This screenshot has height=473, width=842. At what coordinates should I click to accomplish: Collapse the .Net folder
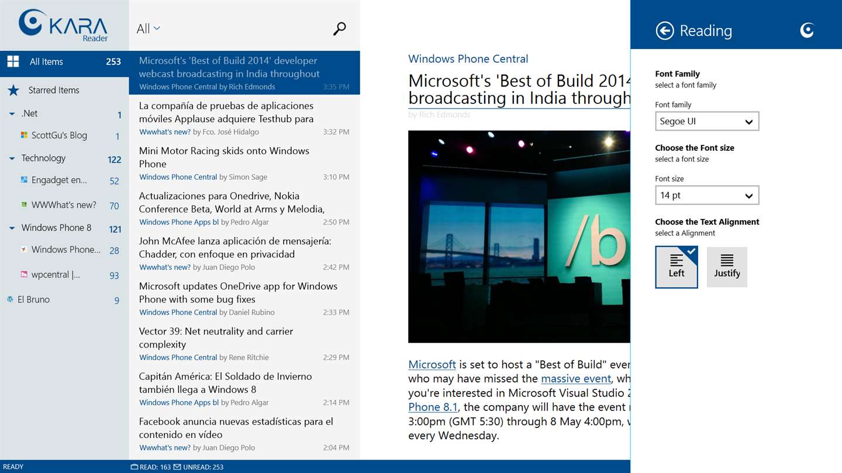click(x=12, y=114)
